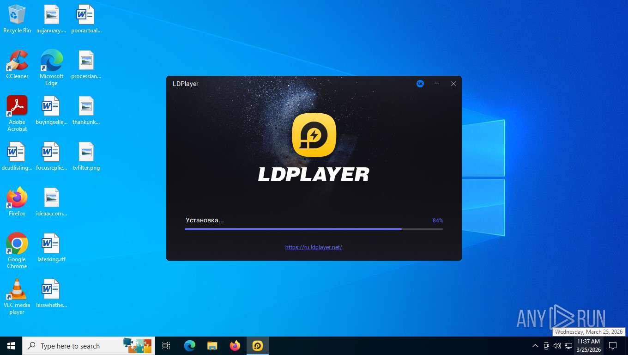
Task: Select the focusreplie Word document
Action: click(51, 156)
